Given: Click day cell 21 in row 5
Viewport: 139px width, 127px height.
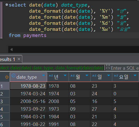Looking at the screenshot, I should tap(101, 117).
